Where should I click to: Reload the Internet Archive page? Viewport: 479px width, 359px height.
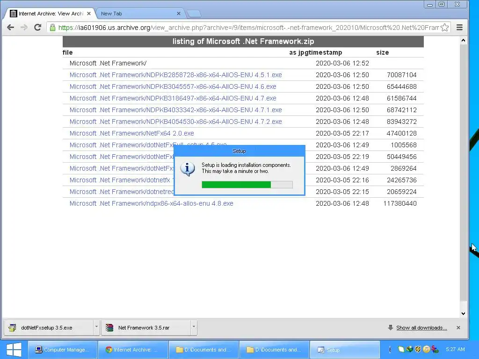(37, 28)
